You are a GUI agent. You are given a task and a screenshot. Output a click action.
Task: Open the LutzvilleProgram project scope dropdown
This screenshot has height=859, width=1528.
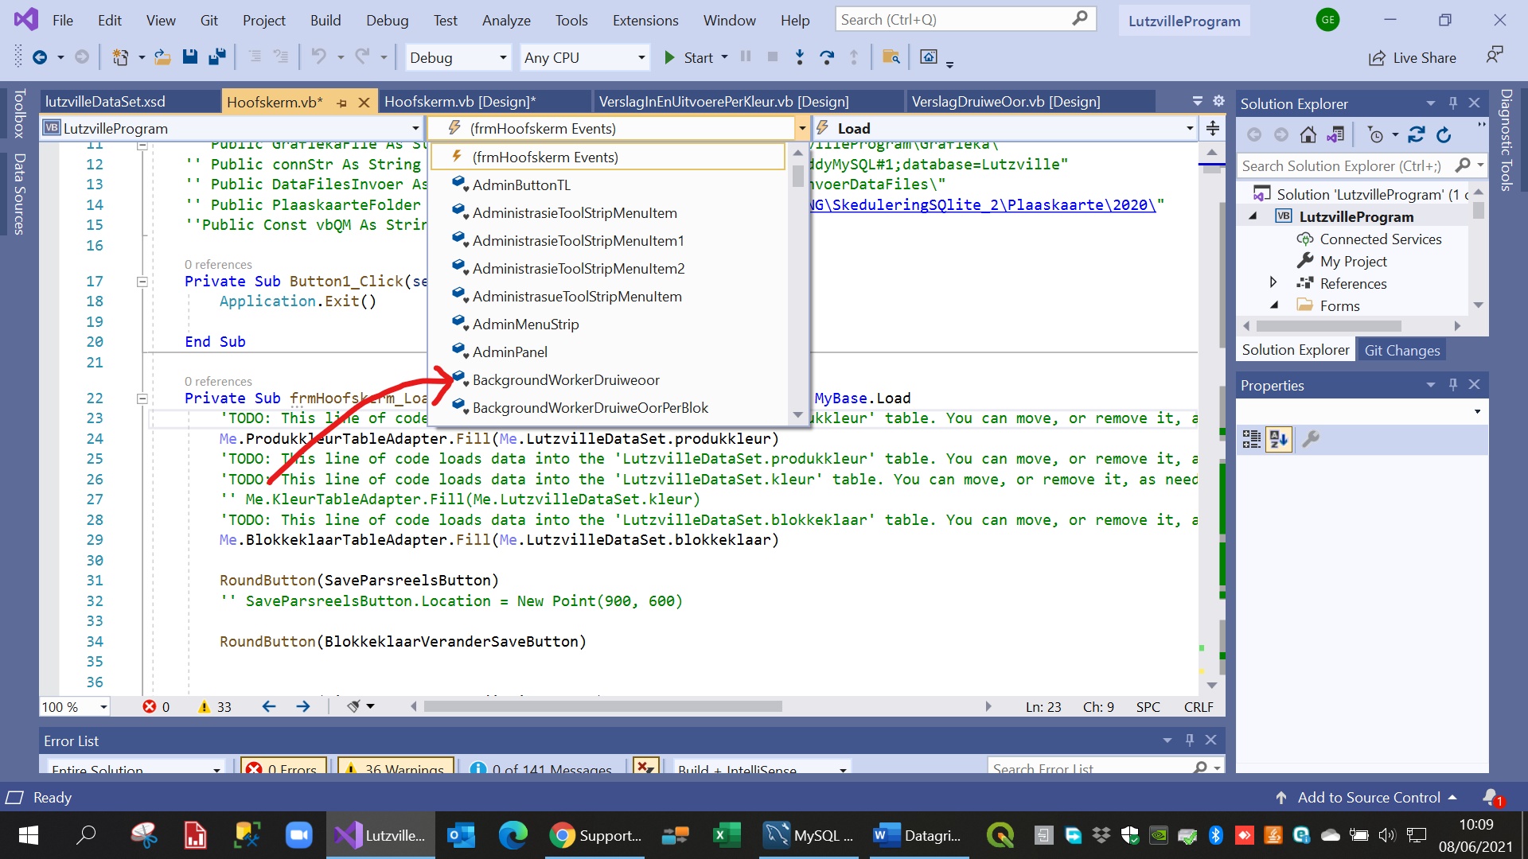click(231, 128)
